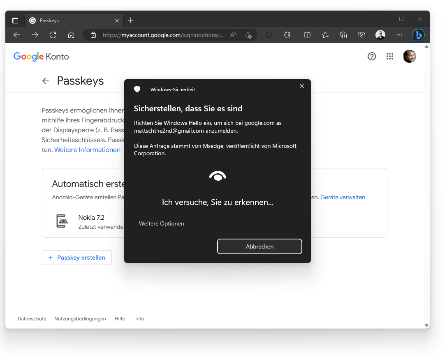
Task: Open the tracking shield icon
Action: click(269, 35)
